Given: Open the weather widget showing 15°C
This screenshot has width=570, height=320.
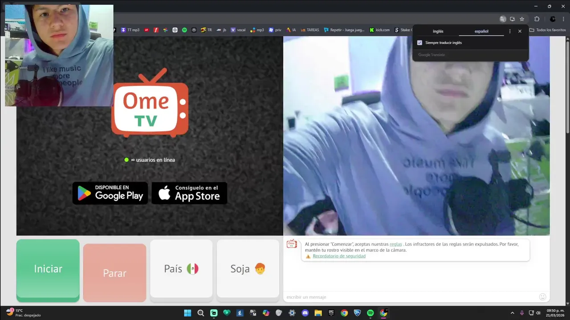Looking at the screenshot, I should pyautogui.click(x=23, y=313).
